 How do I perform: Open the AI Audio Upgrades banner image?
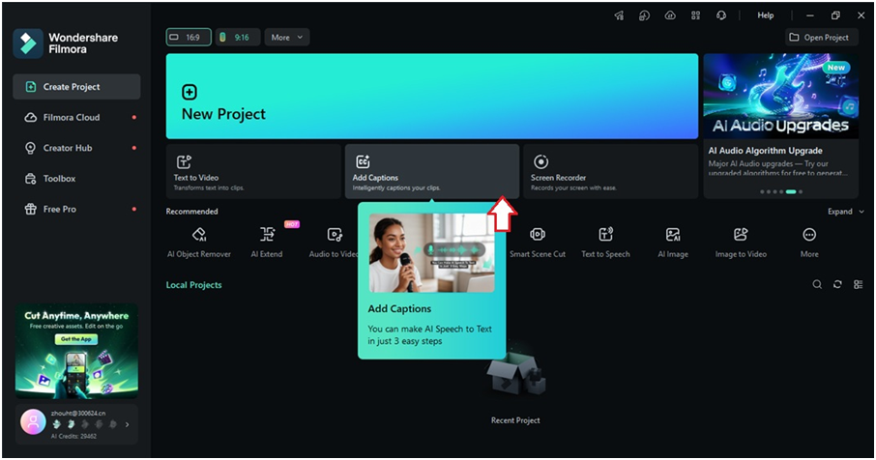[781, 96]
